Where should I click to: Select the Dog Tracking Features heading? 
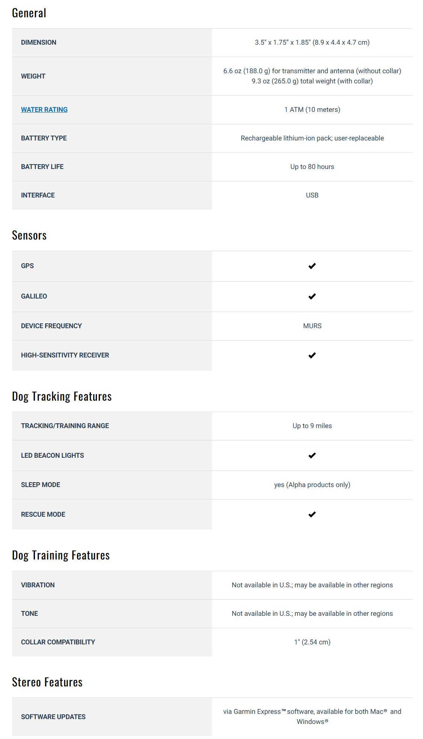62,397
